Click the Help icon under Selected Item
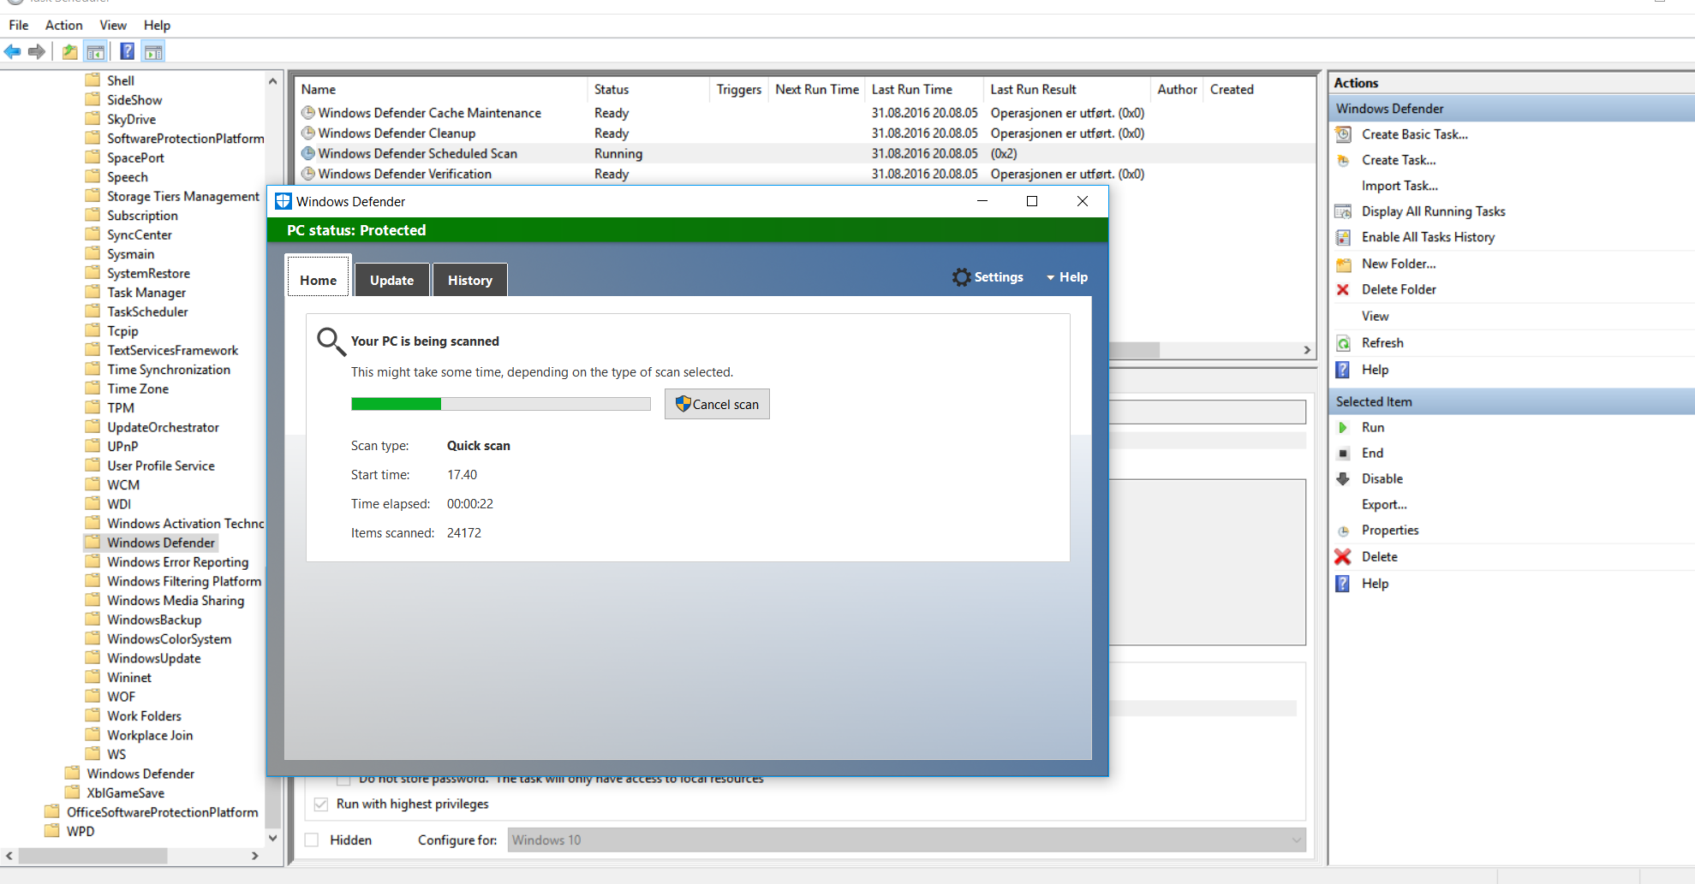Screen dimensions: 1695x884 1344,584
